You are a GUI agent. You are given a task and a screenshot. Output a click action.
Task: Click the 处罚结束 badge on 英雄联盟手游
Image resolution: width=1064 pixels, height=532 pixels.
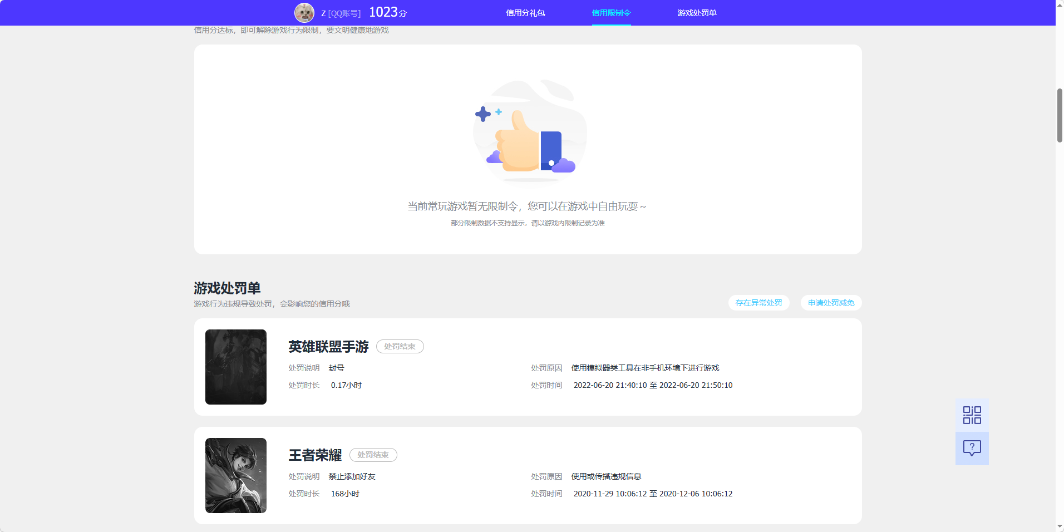pyautogui.click(x=400, y=346)
